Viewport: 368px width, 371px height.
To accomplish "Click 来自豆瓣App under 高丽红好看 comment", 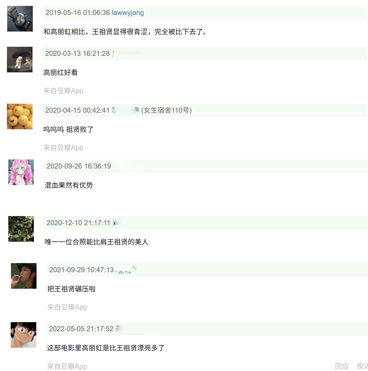I will pos(63,91).
